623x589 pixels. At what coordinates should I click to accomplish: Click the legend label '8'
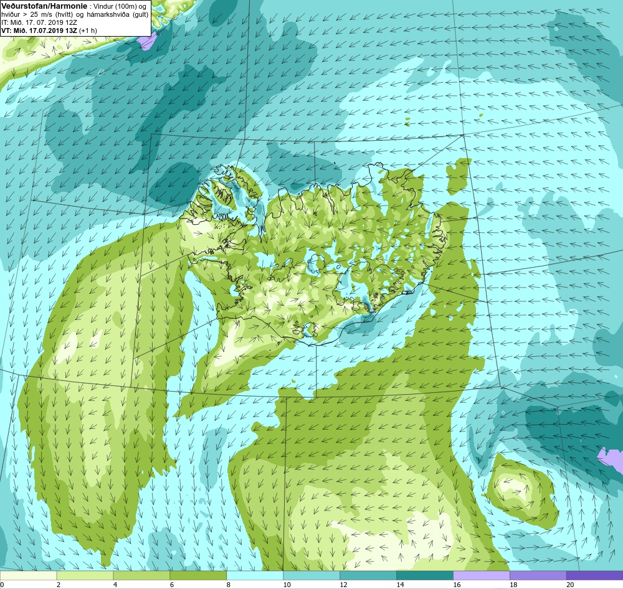pos(229,584)
